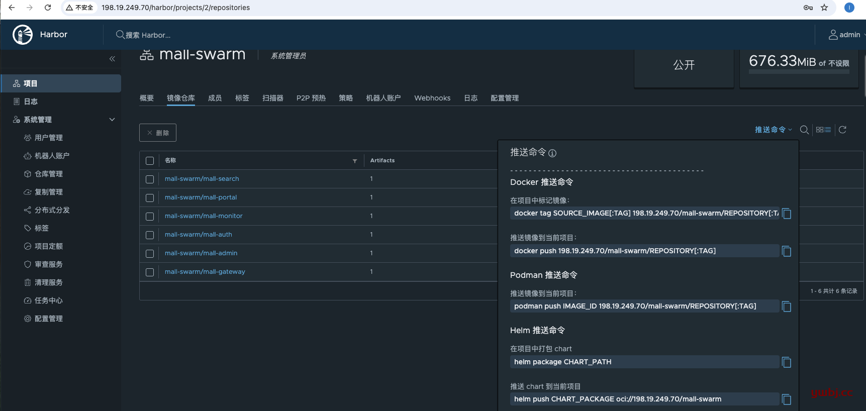This screenshot has width=866, height=411.
Task: Switch to the 成员 tab
Action: [x=215, y=98]
